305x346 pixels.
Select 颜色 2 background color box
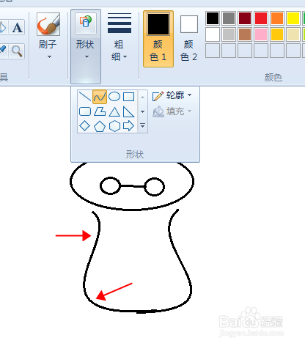189,39
